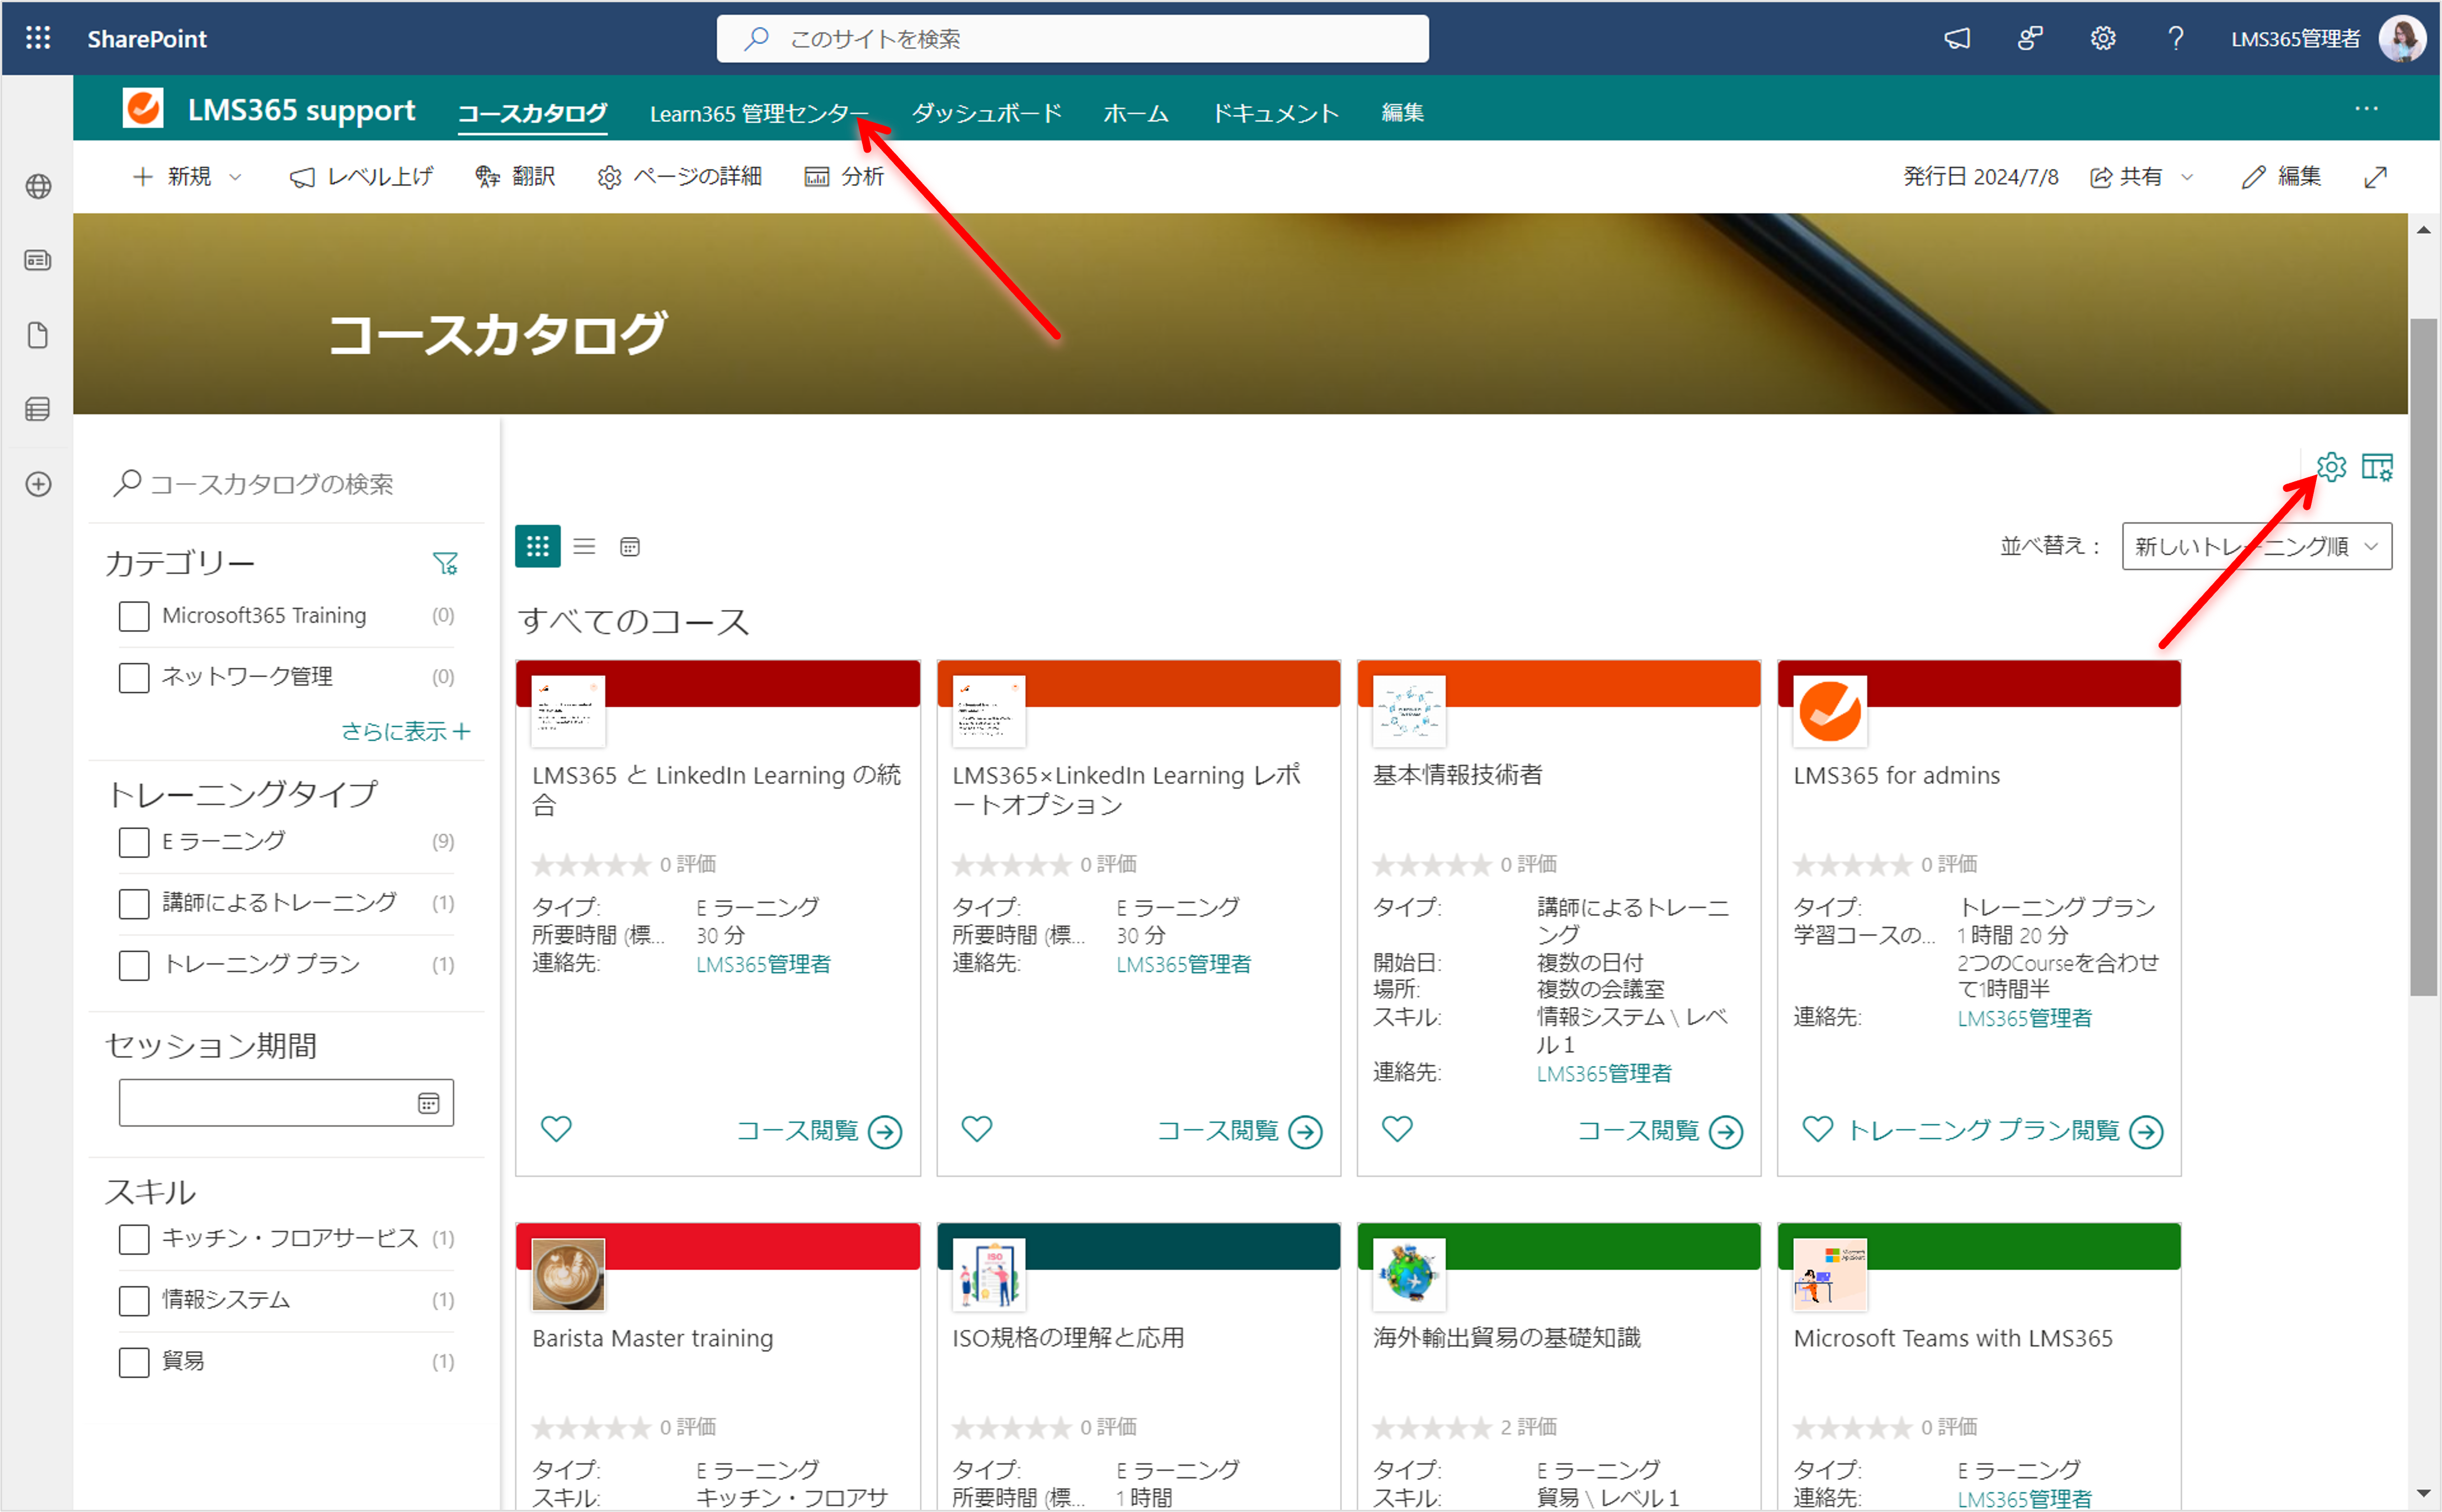Open the SharePoint app launcher waffle
Image resolution: width=2442 pixels, height=1512 pixels.
(x=38, y=38)
